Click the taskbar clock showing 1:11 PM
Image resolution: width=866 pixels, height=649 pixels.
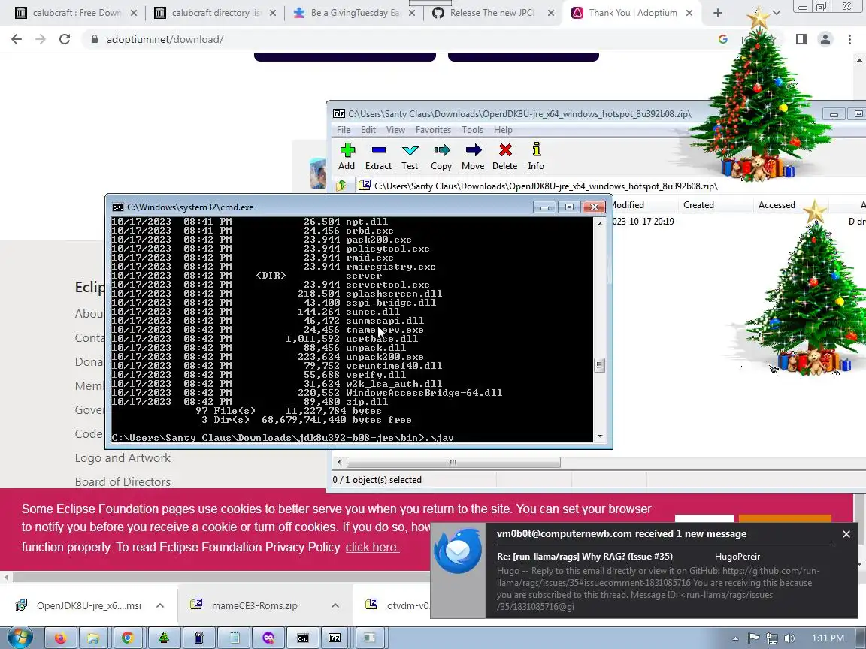click(828, 638)
